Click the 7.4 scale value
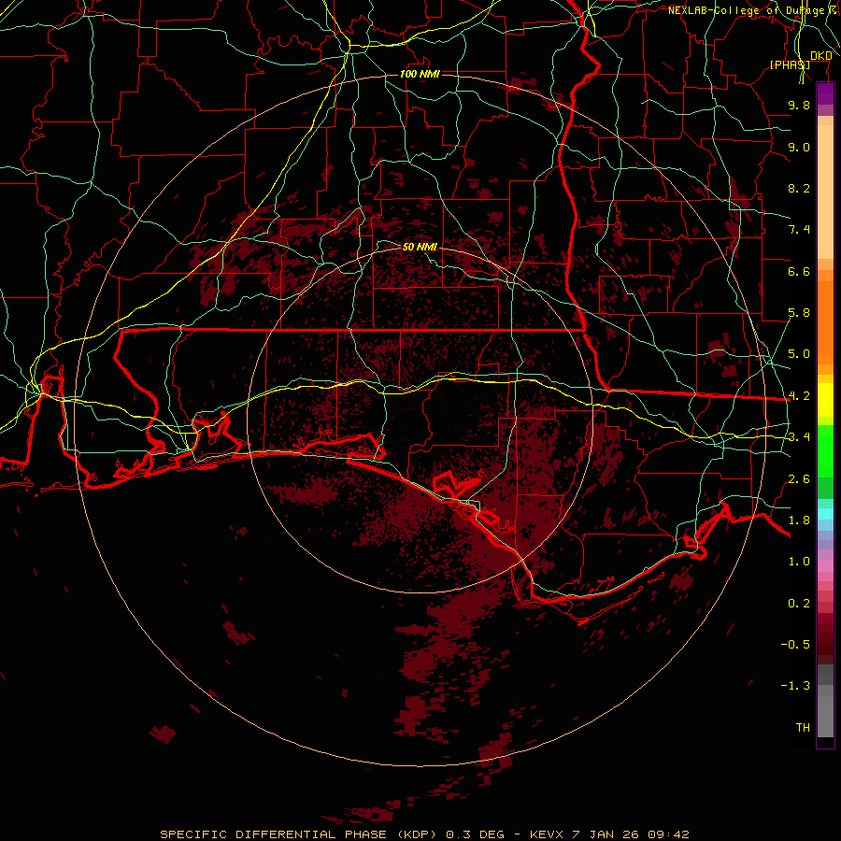 pyautogui.click(x=799, y=230)
